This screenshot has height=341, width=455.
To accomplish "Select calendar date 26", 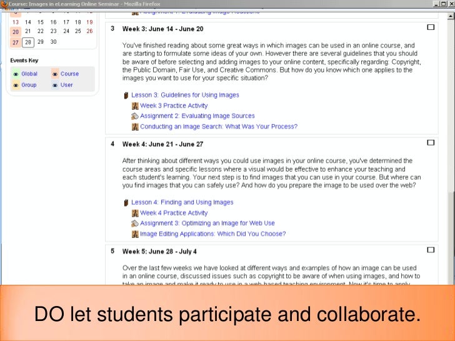I will point(89,31).
